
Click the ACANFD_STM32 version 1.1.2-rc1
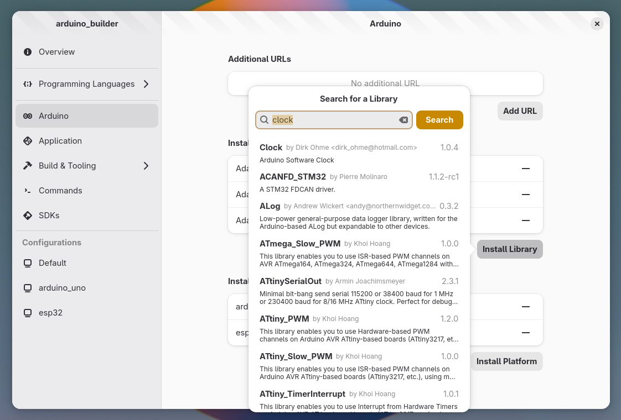point(443,177)
